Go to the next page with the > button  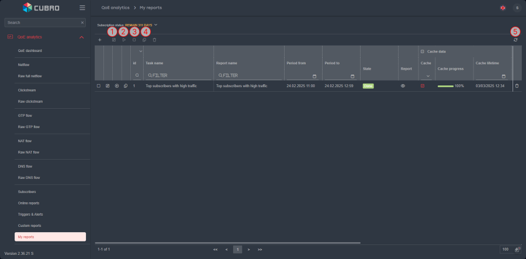249,249
